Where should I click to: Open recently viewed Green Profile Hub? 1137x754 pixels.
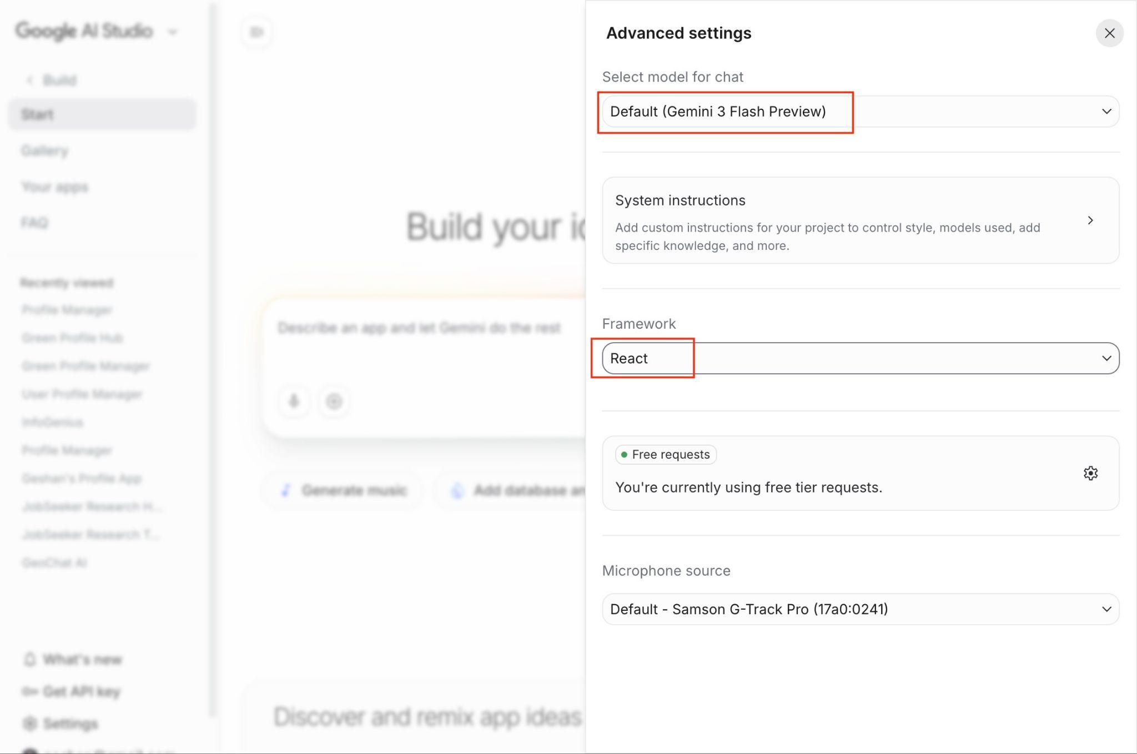pos(72,338)
